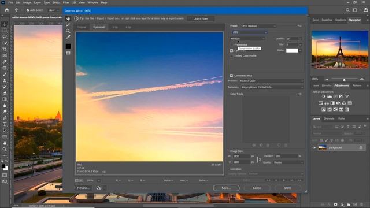This screenshot has width=370, height=208.
Task: Click the Preview... button
Action: [x=83, y=188]
